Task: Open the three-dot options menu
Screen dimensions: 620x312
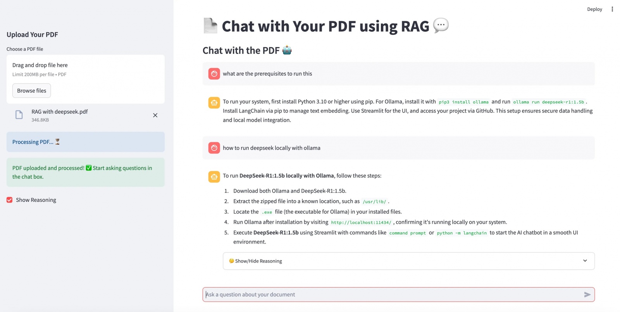Action: pos(613,9)
